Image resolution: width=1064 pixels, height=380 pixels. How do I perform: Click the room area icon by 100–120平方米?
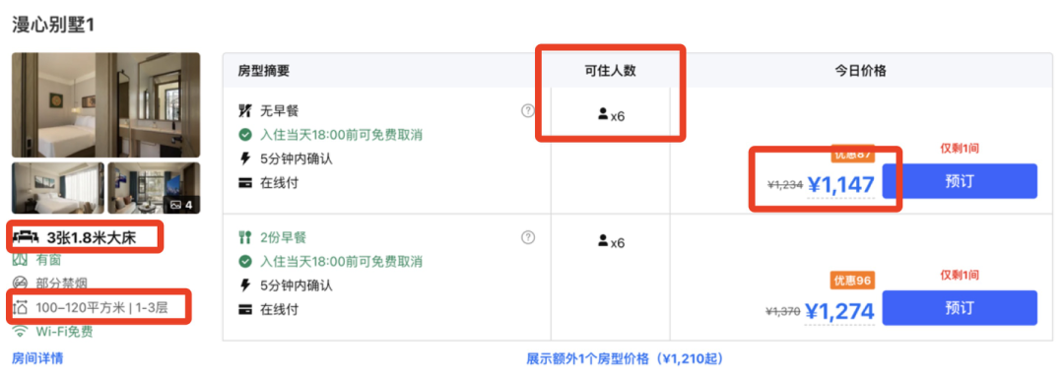[x=21, y=307]
